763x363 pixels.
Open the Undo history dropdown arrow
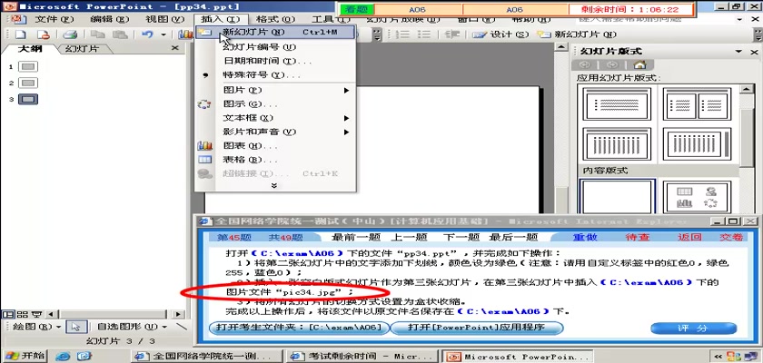tap(163, 34)
